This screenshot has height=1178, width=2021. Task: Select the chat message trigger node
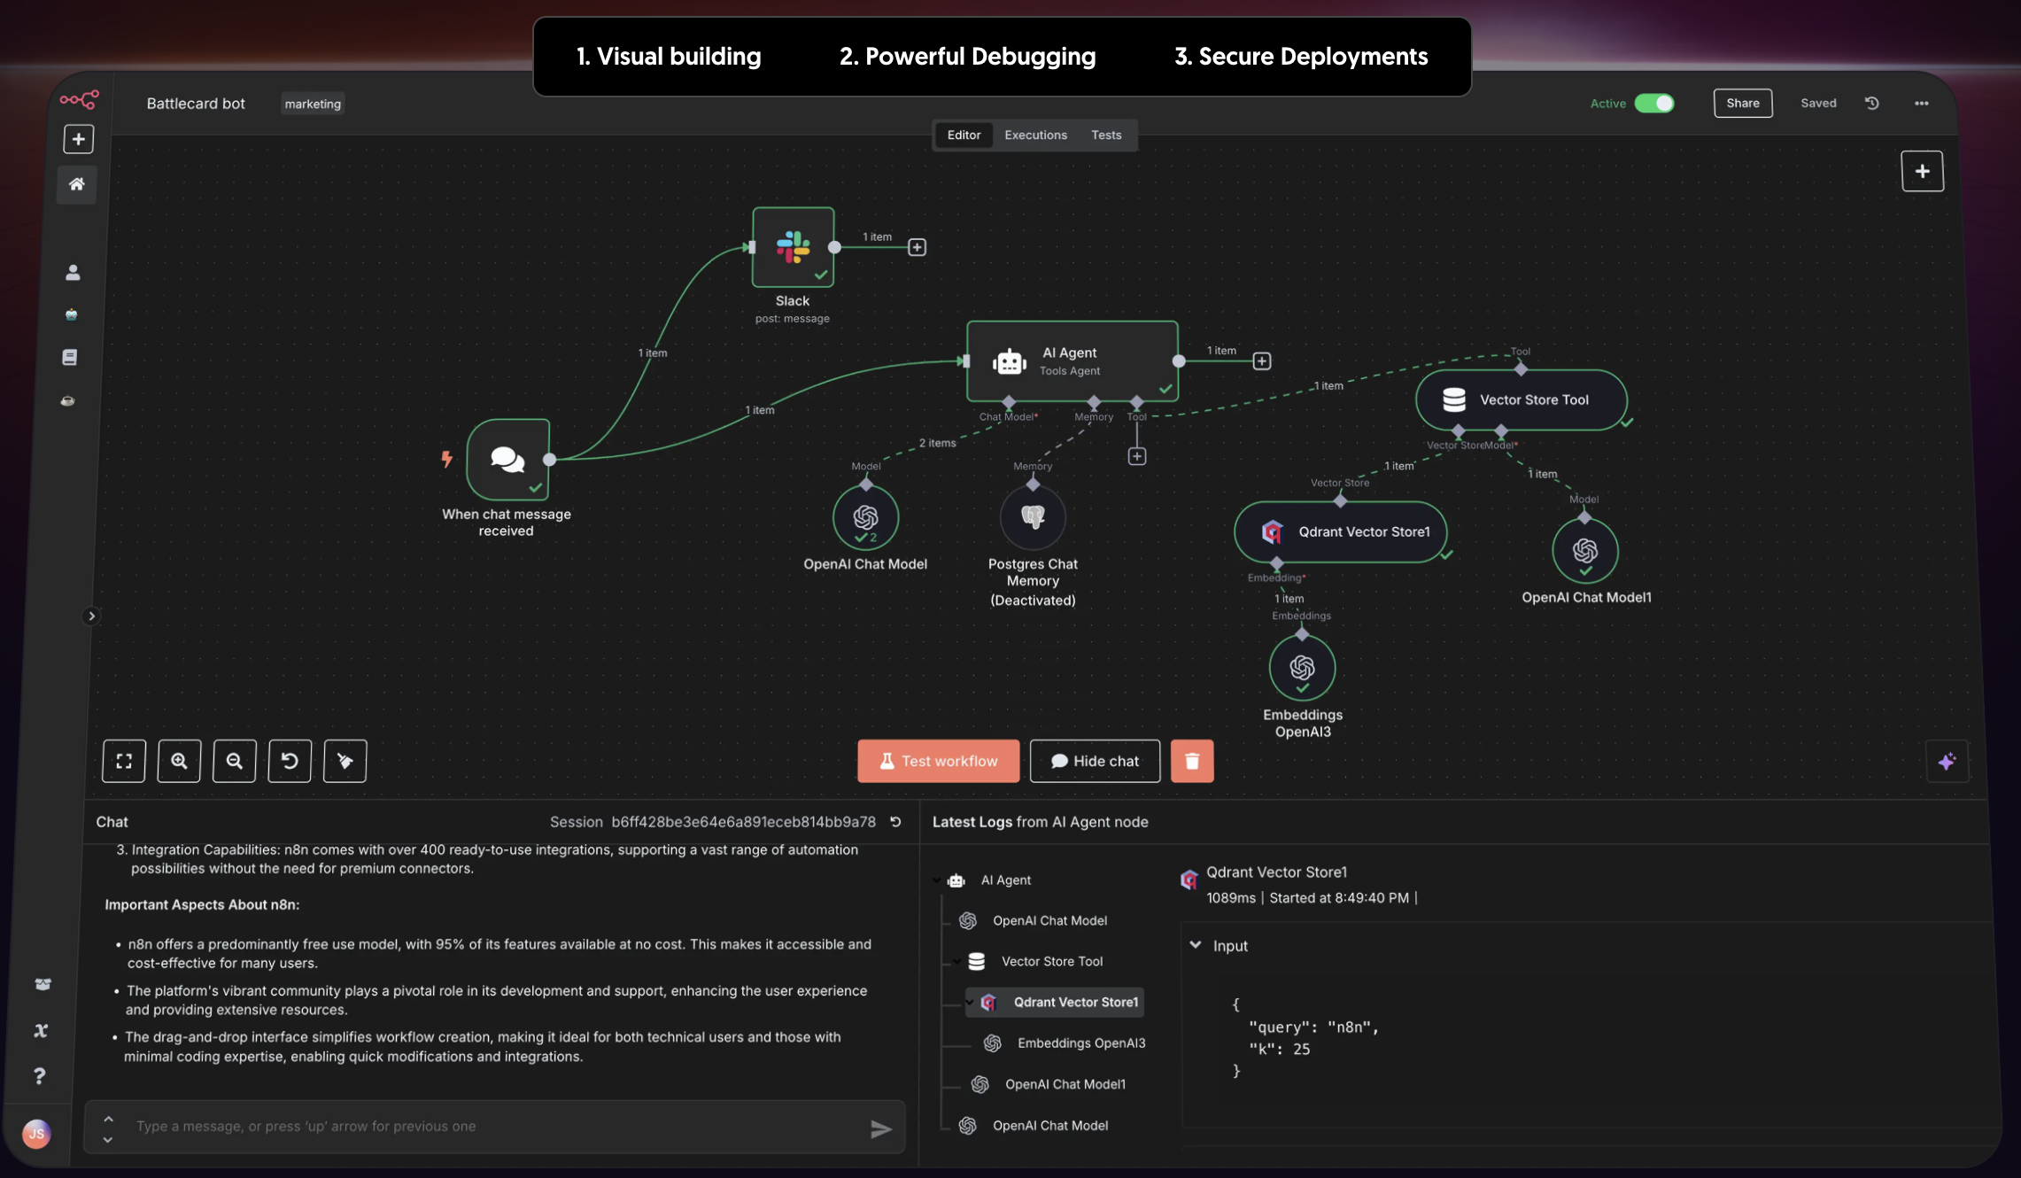pos(508,460)
